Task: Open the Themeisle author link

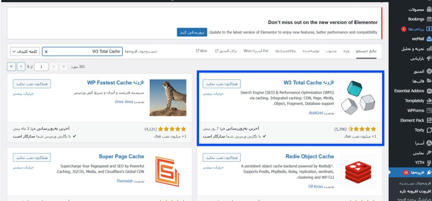Action: pos(124,181)
